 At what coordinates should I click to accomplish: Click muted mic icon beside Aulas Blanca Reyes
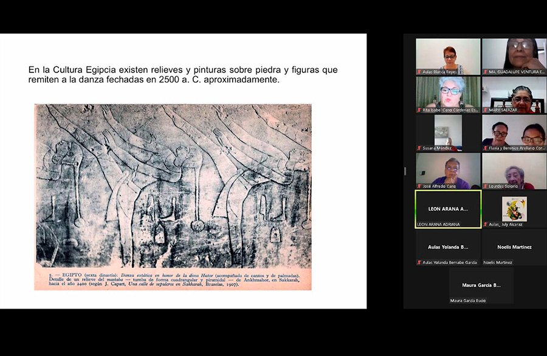[419, 72]
